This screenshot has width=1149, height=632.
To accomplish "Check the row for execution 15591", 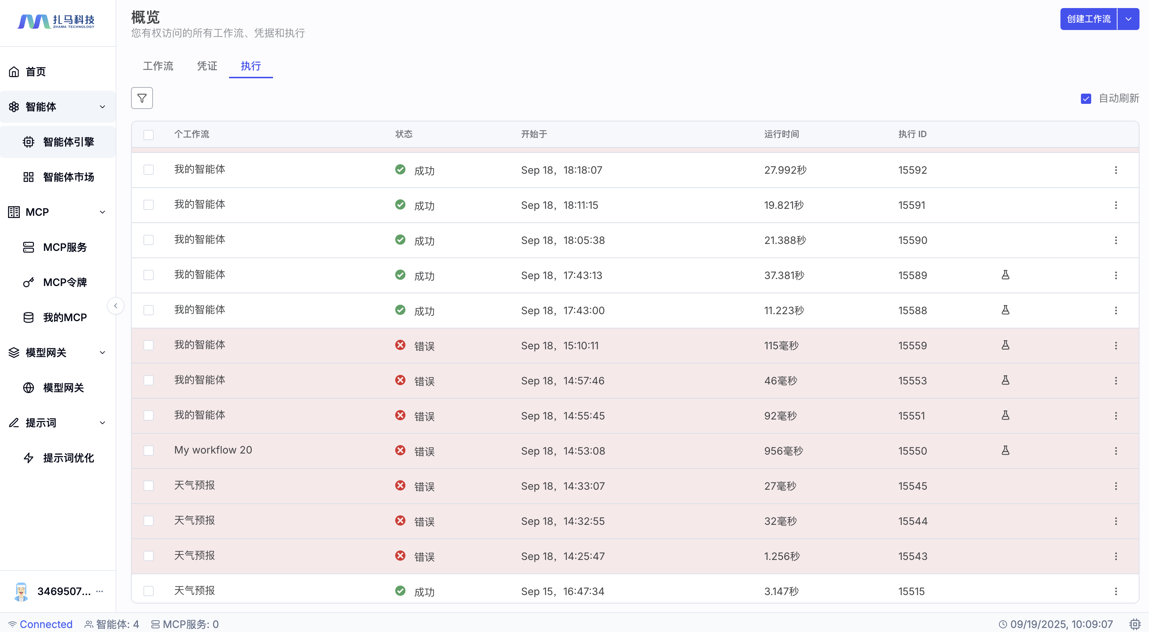I will coord(149,205).
